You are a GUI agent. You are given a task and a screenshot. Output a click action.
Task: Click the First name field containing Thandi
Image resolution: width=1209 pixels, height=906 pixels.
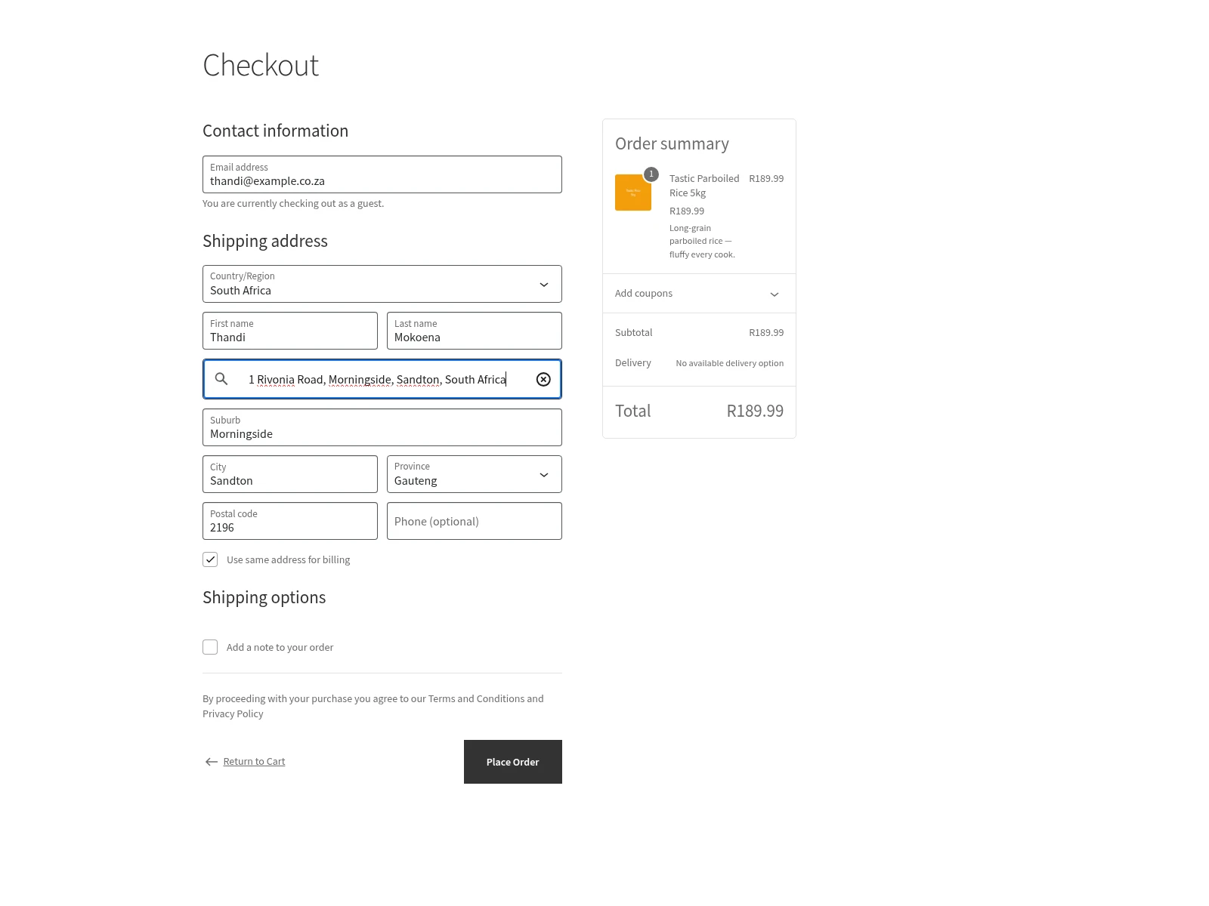coord(290,331)
